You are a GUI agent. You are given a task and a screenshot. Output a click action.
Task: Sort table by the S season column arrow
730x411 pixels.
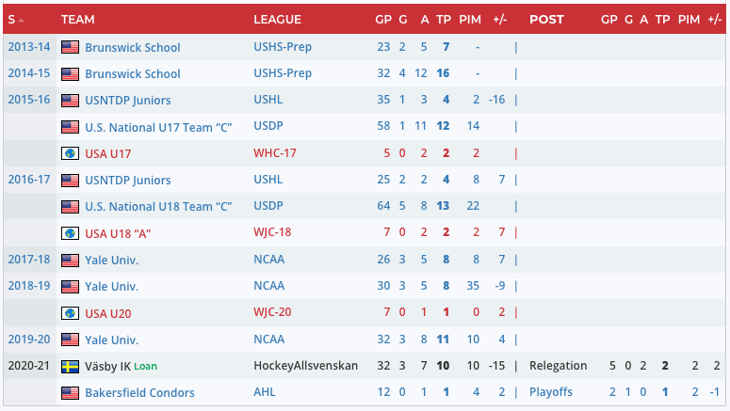click(21, 20)
